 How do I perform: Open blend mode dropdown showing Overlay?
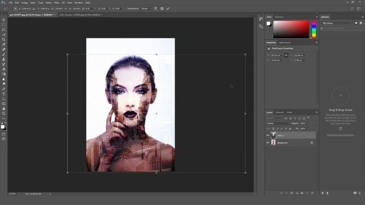coord(278,124)
